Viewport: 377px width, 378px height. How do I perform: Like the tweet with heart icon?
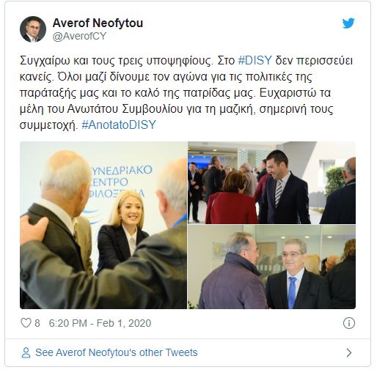tap(26, 323)
